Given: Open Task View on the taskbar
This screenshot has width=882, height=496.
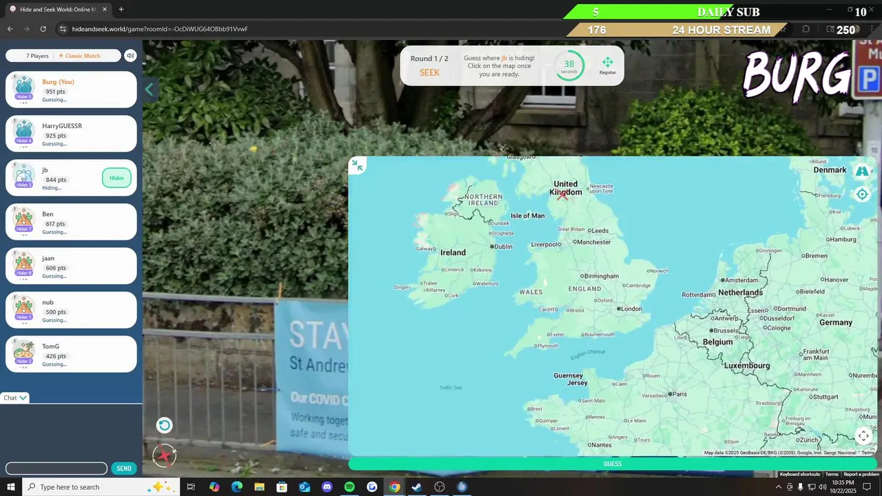Looking at the screenshot, I should click(191, 487).
